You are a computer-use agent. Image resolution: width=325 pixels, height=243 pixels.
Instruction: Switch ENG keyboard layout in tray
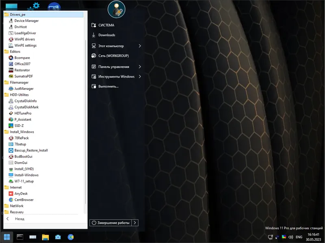299,237
